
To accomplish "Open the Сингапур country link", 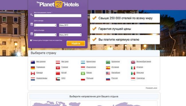I will [141, 78].
